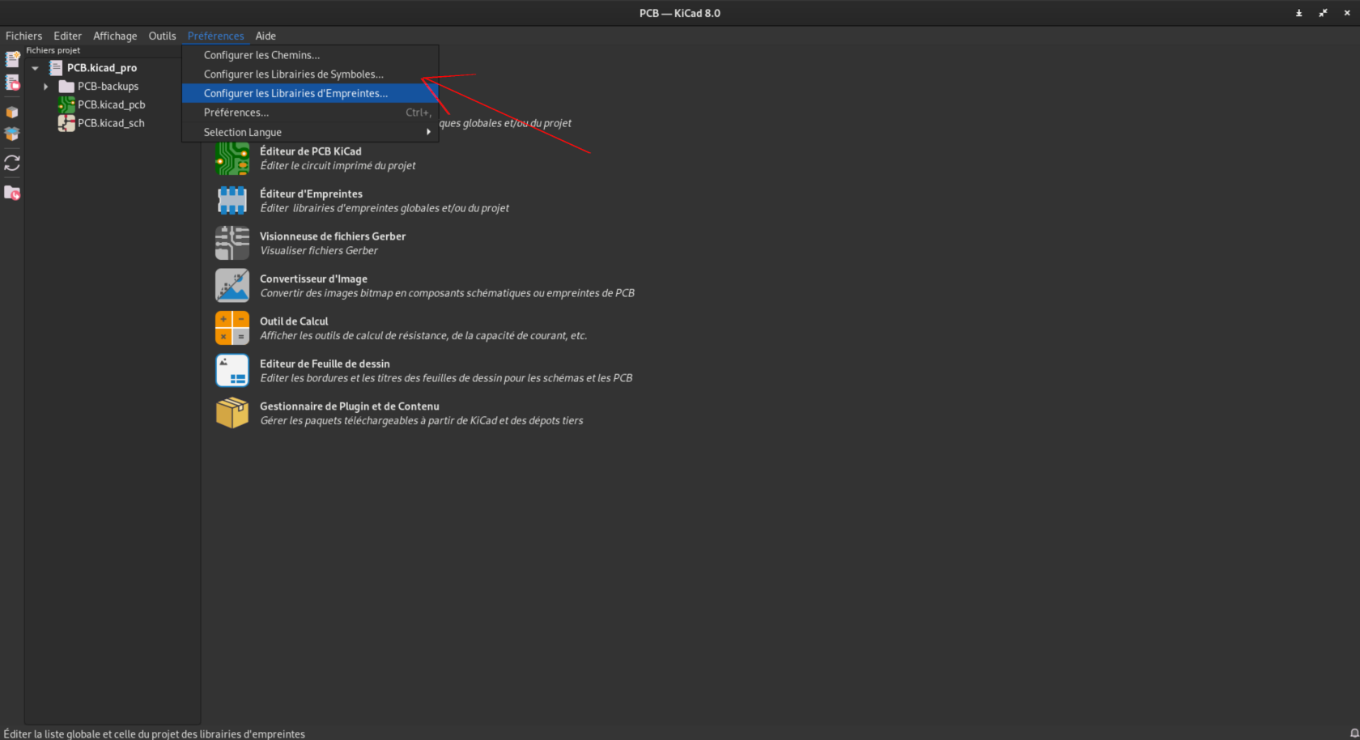Launch the Editeur de Feuille de dessin icon

(232, 371)
